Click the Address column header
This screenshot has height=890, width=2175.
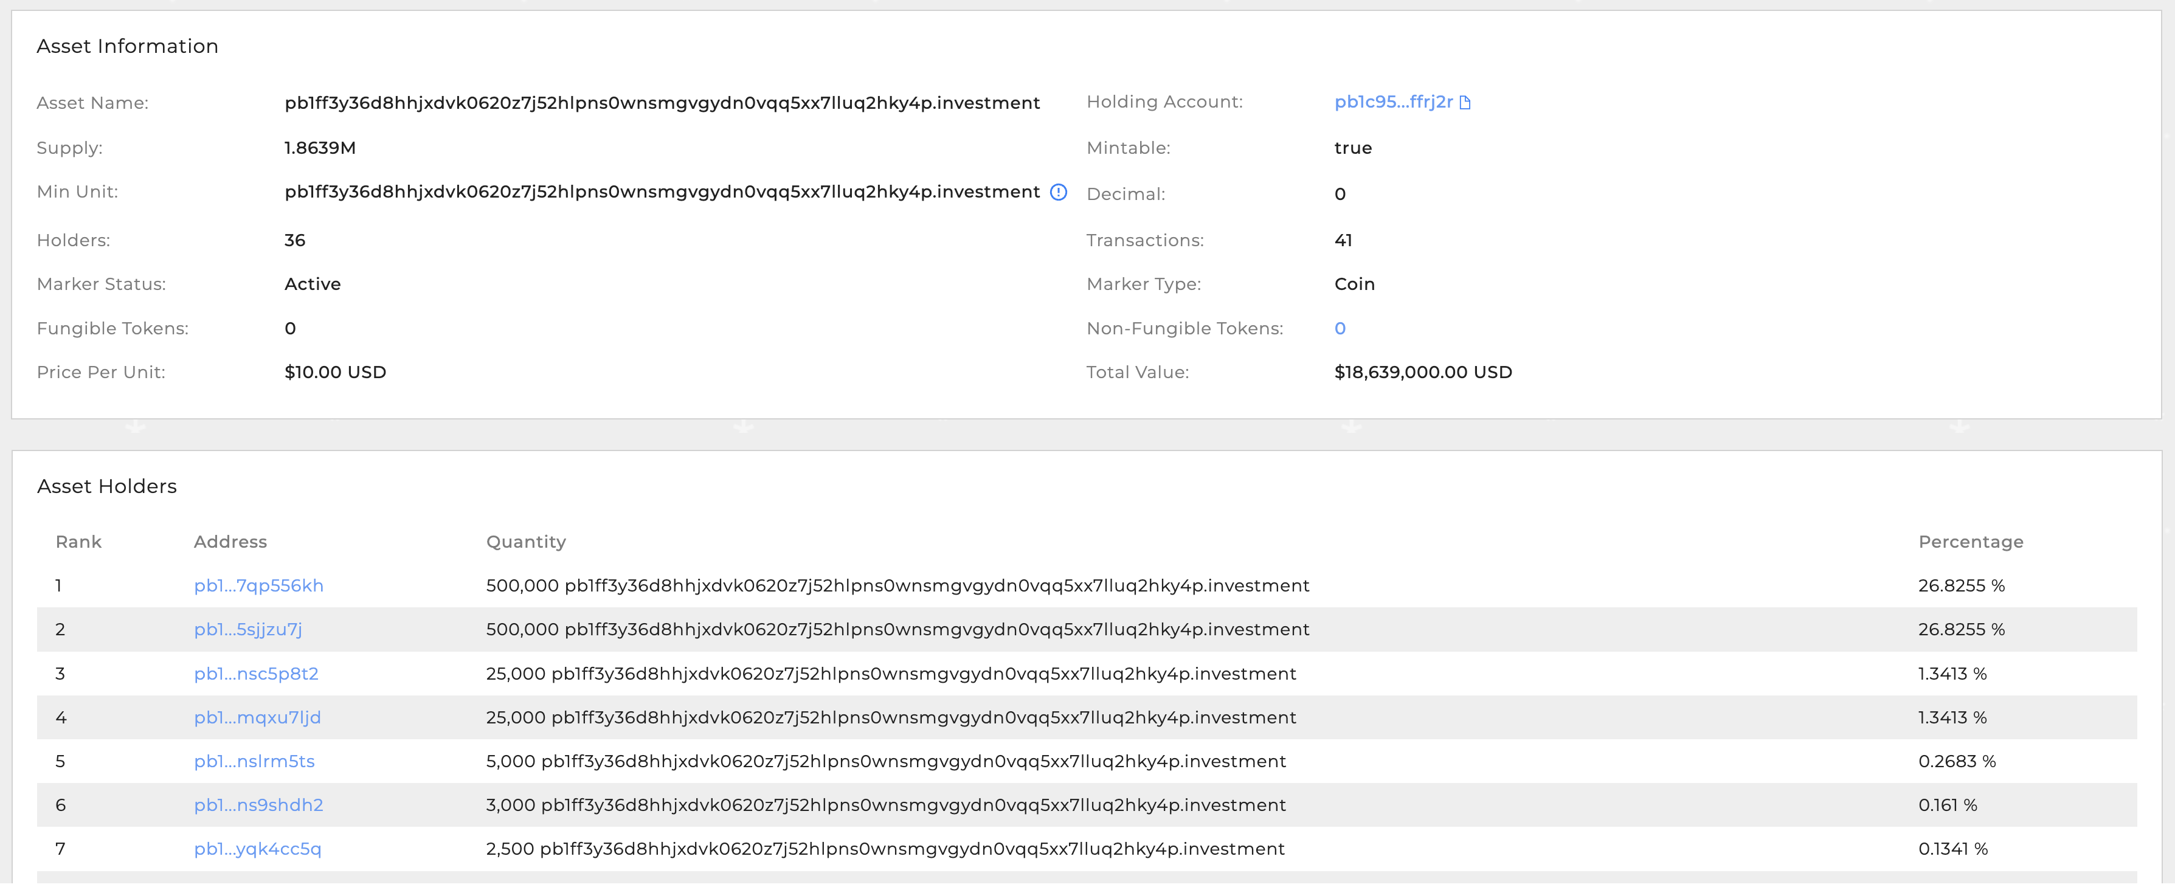pos(230,541)
